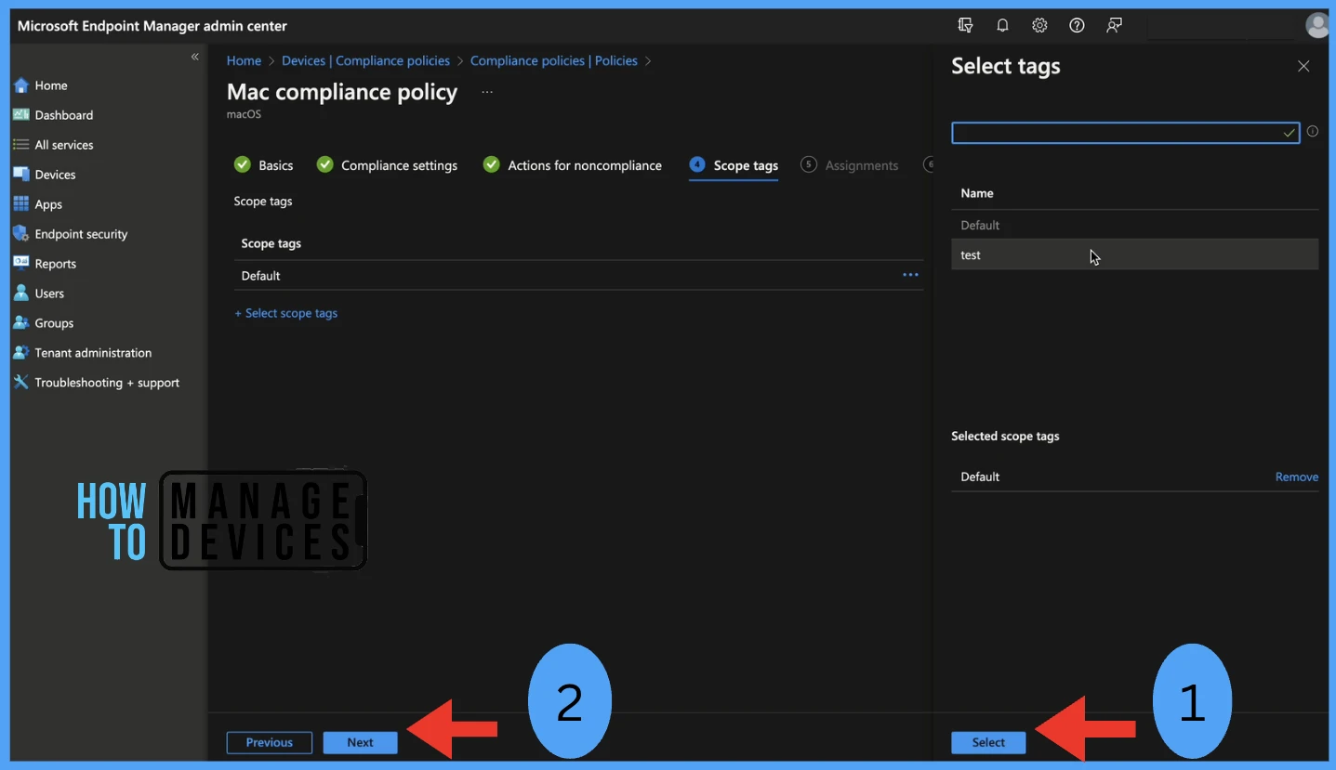Click + Select scope tags link
Viewport: 1336px width, 770px height.
point(286,314)
